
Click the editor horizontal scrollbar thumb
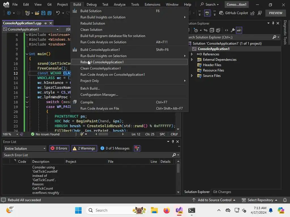pyautogui.click(x=103, y=134)
